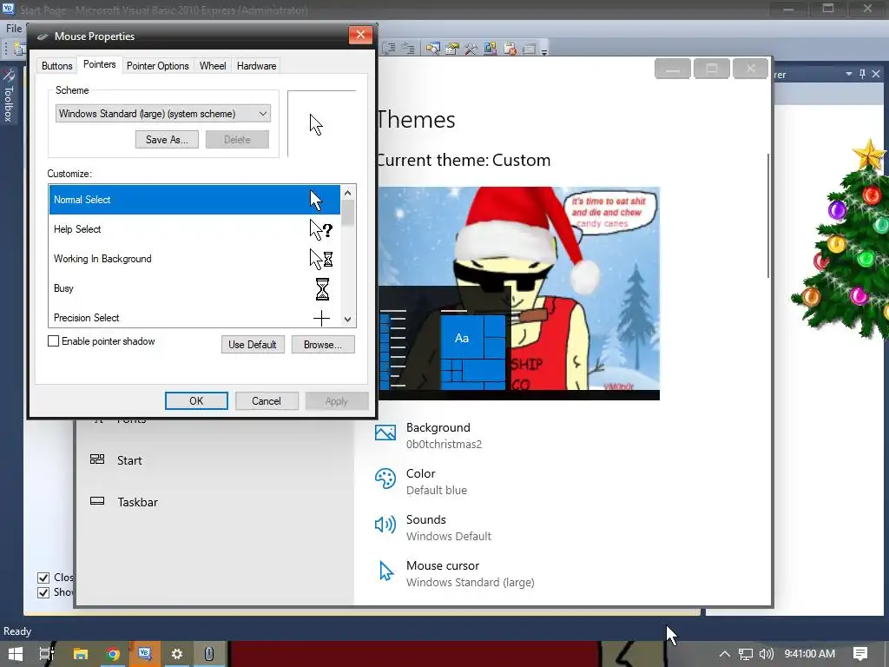Switch to Settings gear in the taskbar
This screenshot has height=667, width=889.
[x=177, y=654]
